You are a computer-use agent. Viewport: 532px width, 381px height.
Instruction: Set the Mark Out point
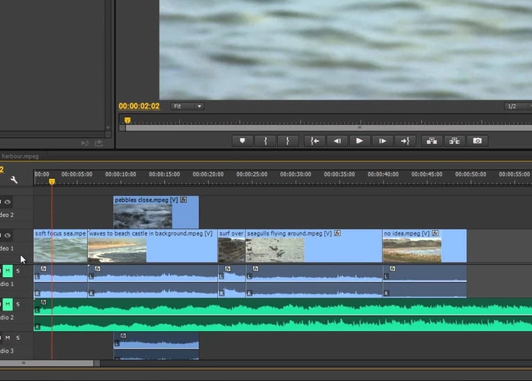point(287,141)
